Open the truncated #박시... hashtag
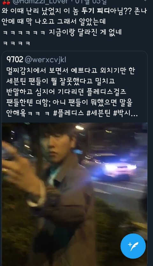The width and height of the screenshot is (153, 266). coord(126,113)
